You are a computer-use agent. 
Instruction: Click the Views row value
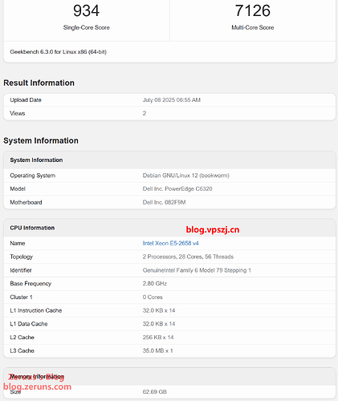(145, 113)
